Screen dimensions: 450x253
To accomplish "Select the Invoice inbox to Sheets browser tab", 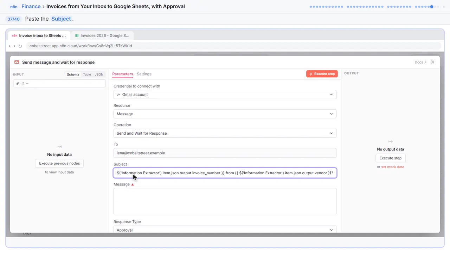I will click(x=39, y=35).
